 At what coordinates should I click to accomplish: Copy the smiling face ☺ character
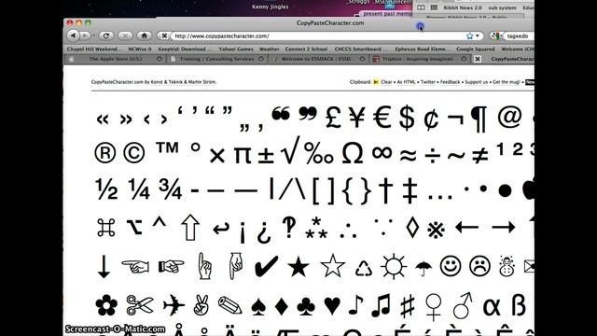tap(451, 266)
